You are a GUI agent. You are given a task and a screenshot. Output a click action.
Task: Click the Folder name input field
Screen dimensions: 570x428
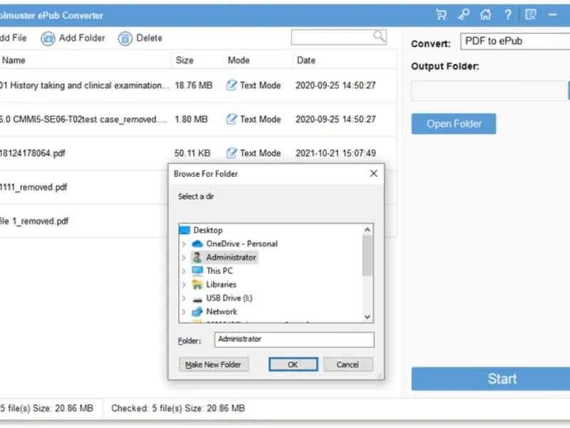(x=294, y=340)
